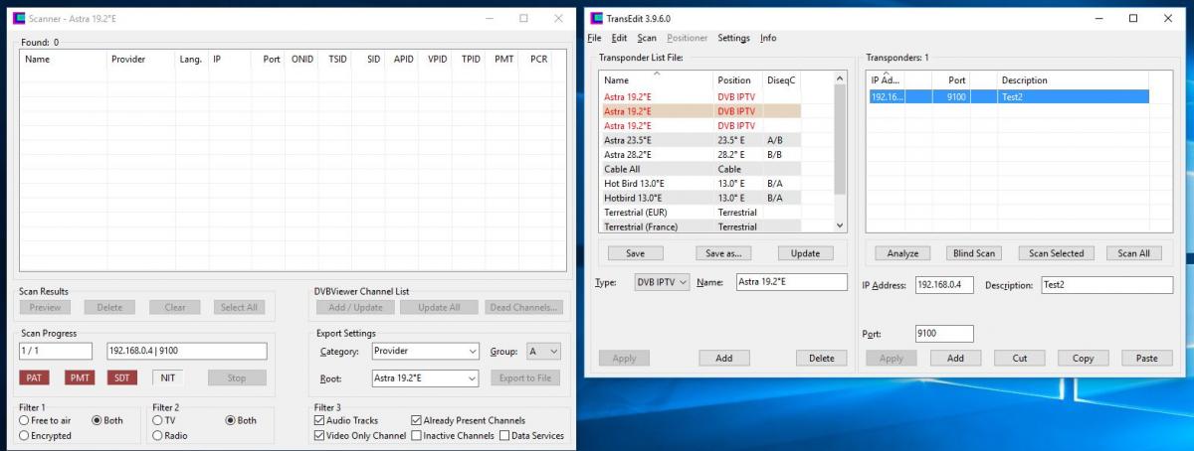Click the NIT indicator
The height and width of the screenshot is (451, 1194).
point(168,377)
